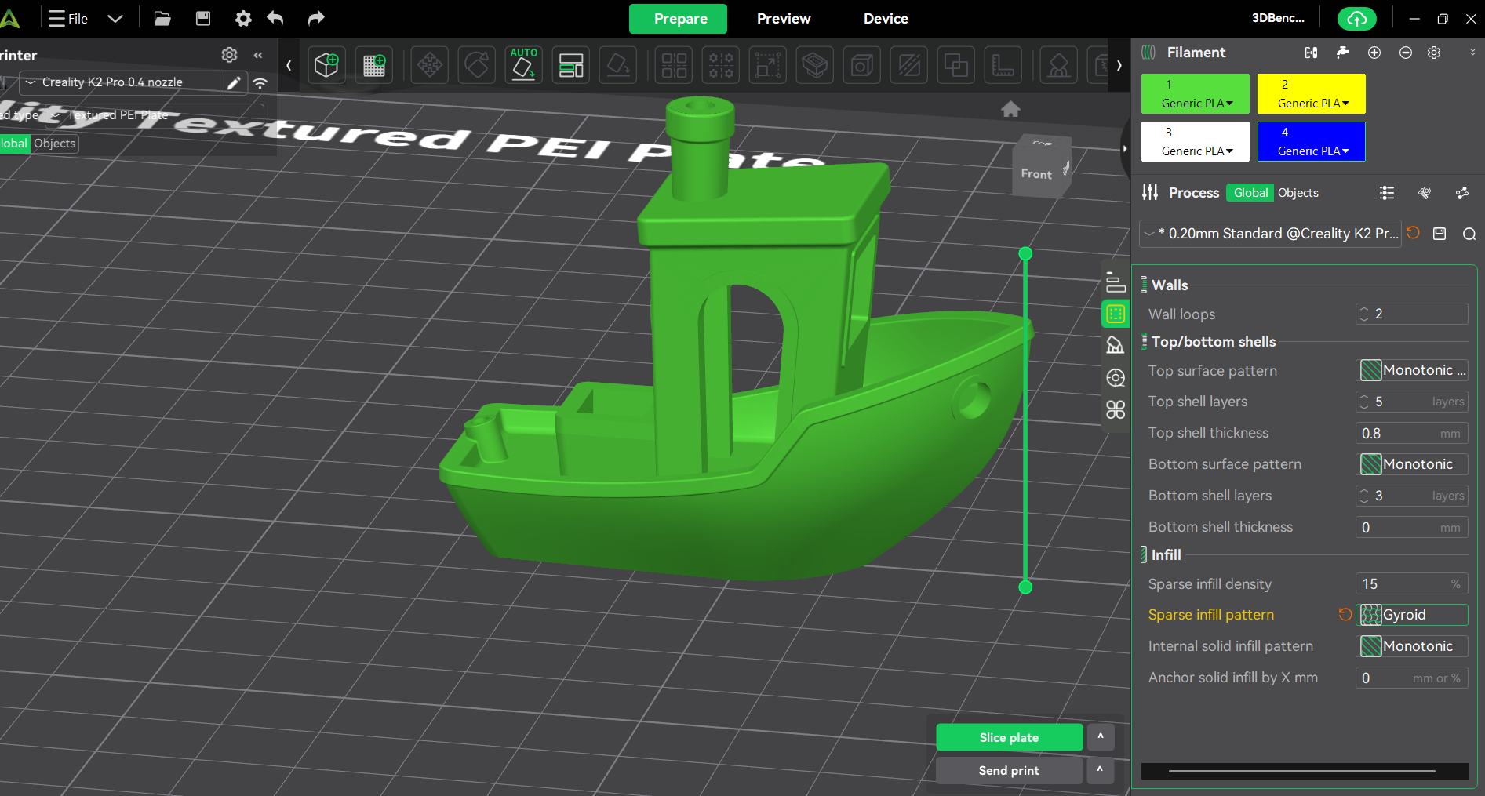Viewport: 1485px width, 796px height.
Task: Click the flushing volumes faucet icon
Action: coord(1343,53)
